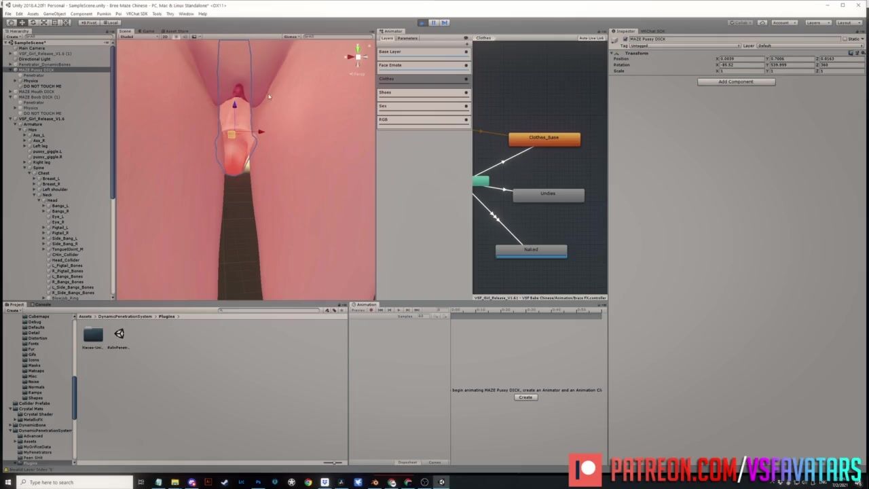869x489 pixels.
Task: Click the scene orientation gizmo
Action: coord(358,57)
